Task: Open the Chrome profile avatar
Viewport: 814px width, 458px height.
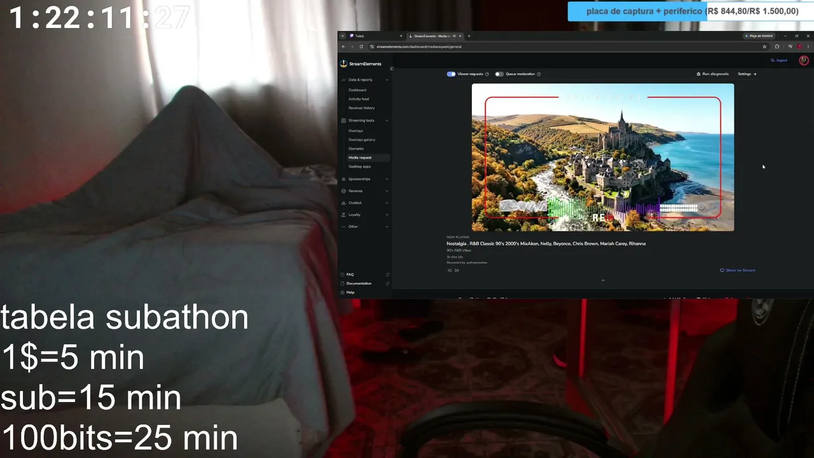Action: click(799, 46)
